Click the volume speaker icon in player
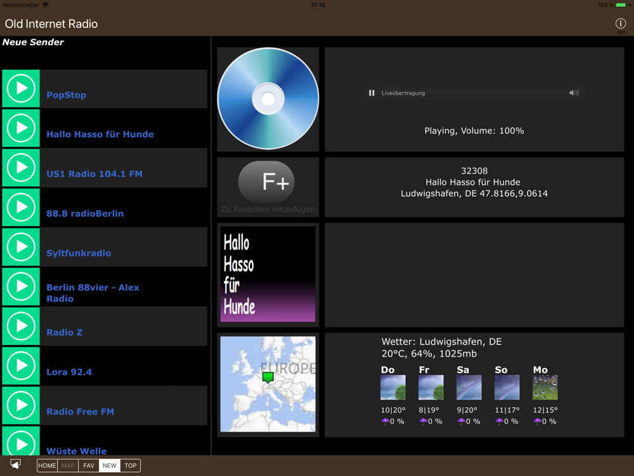This screenshot has height=476, width=634. [574, 93]
